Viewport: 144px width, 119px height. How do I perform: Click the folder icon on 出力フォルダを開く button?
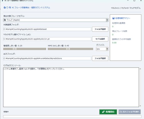click(121, 112)
